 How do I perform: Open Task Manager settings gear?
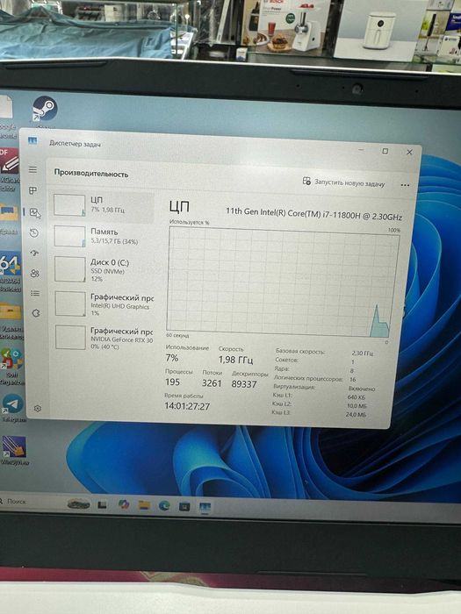tap(38, 409)
